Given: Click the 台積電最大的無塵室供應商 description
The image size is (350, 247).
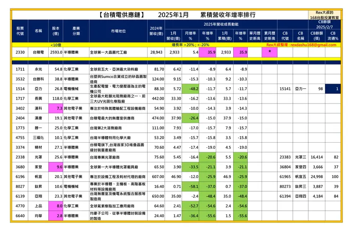Looking at the screenshot, I should 112,118.
